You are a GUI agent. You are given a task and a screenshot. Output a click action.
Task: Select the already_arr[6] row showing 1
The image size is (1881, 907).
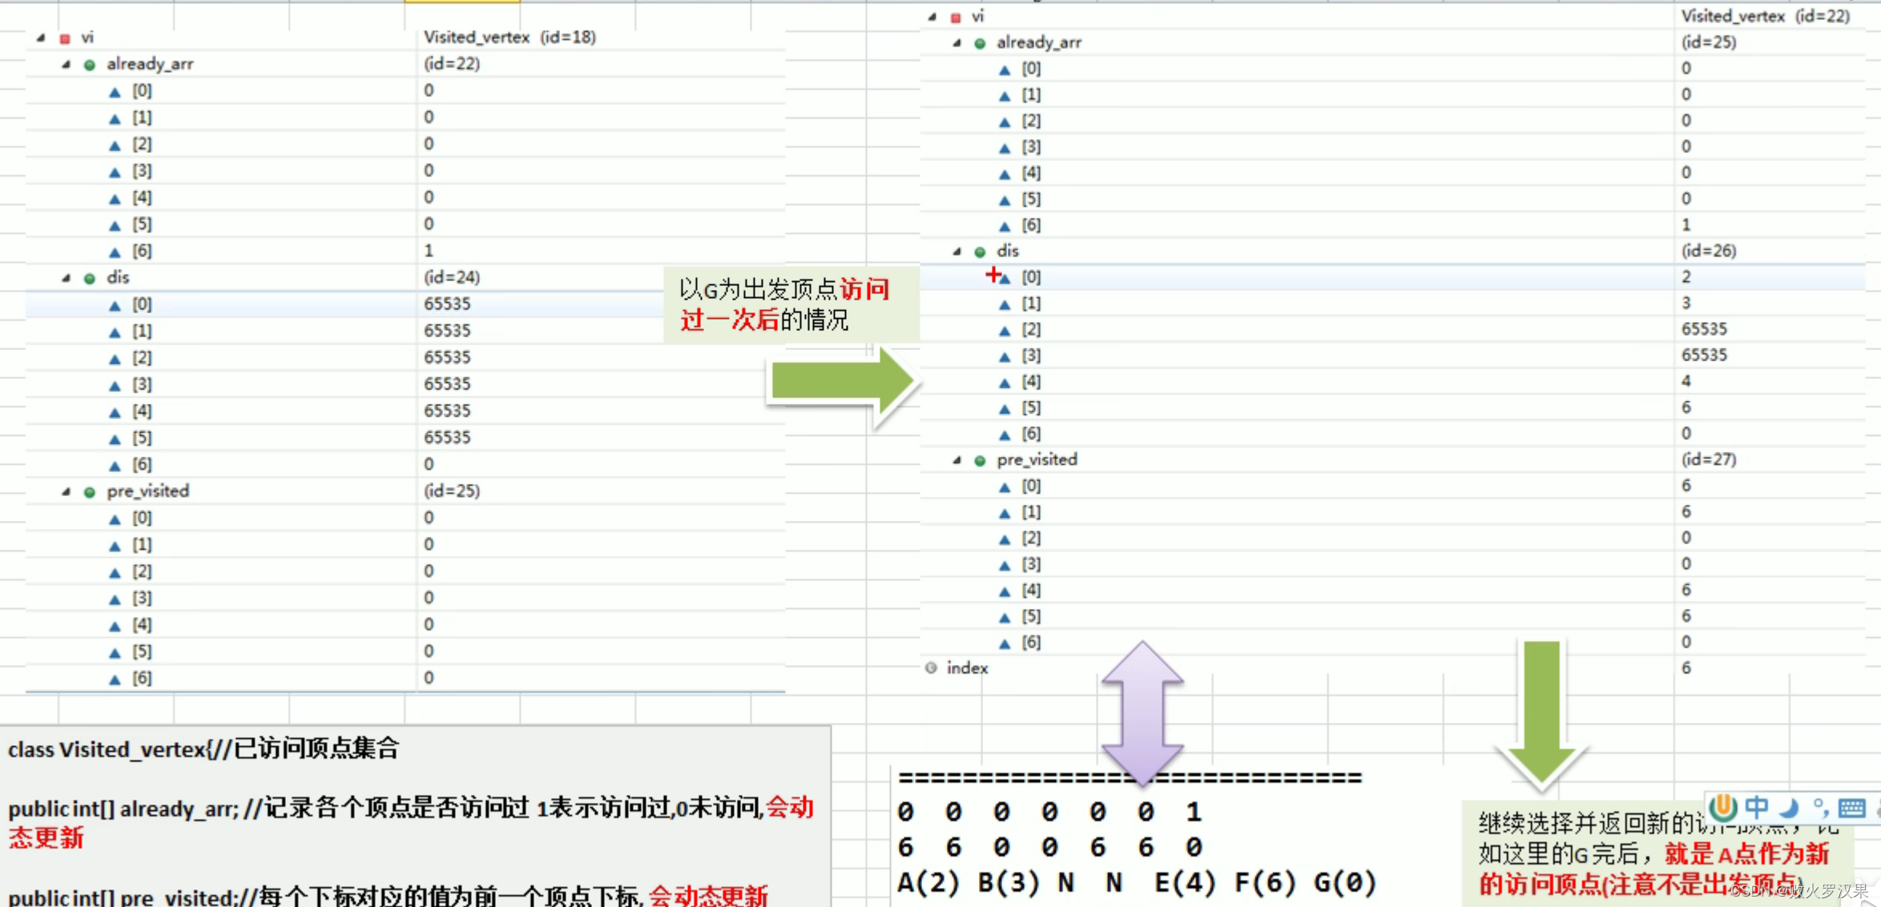(240, 250)
